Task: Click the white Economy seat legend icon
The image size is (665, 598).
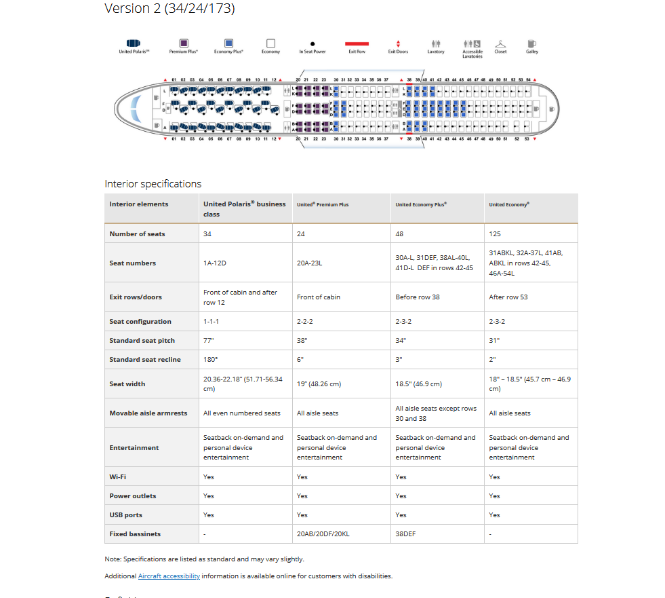Action: [270, 43]
